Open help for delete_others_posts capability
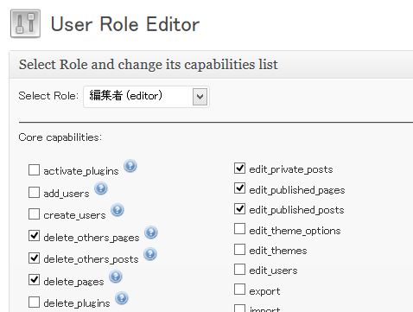 pos(150,254)
